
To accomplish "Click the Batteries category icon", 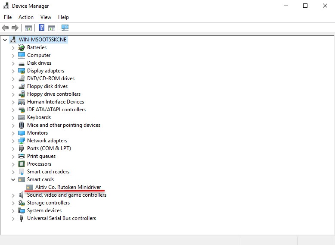I will (22, 47).
